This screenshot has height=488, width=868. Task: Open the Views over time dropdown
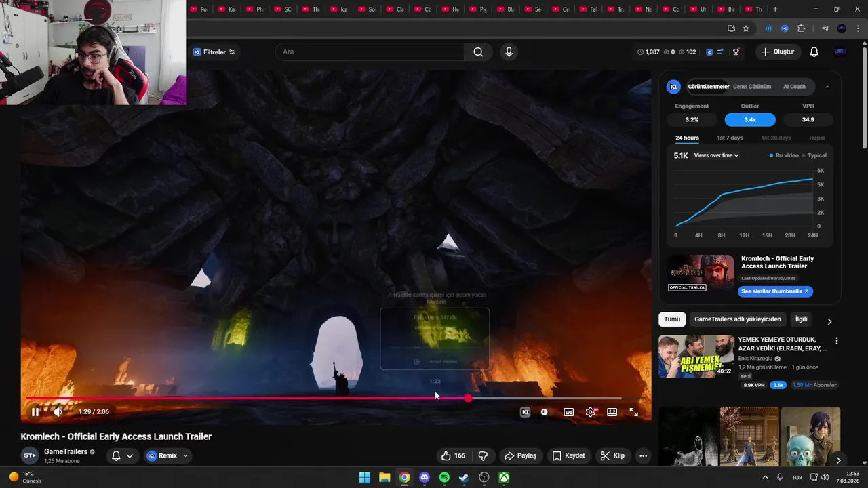tap(716, 155)
